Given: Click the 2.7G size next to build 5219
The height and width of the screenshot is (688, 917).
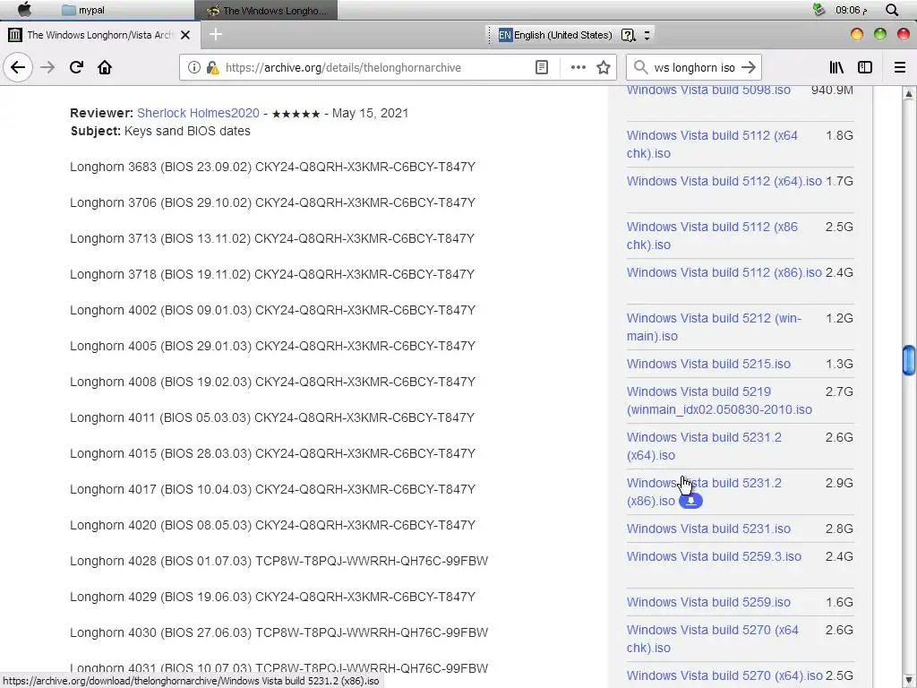Looking at the screenshot, I should [x=839, y=391].
